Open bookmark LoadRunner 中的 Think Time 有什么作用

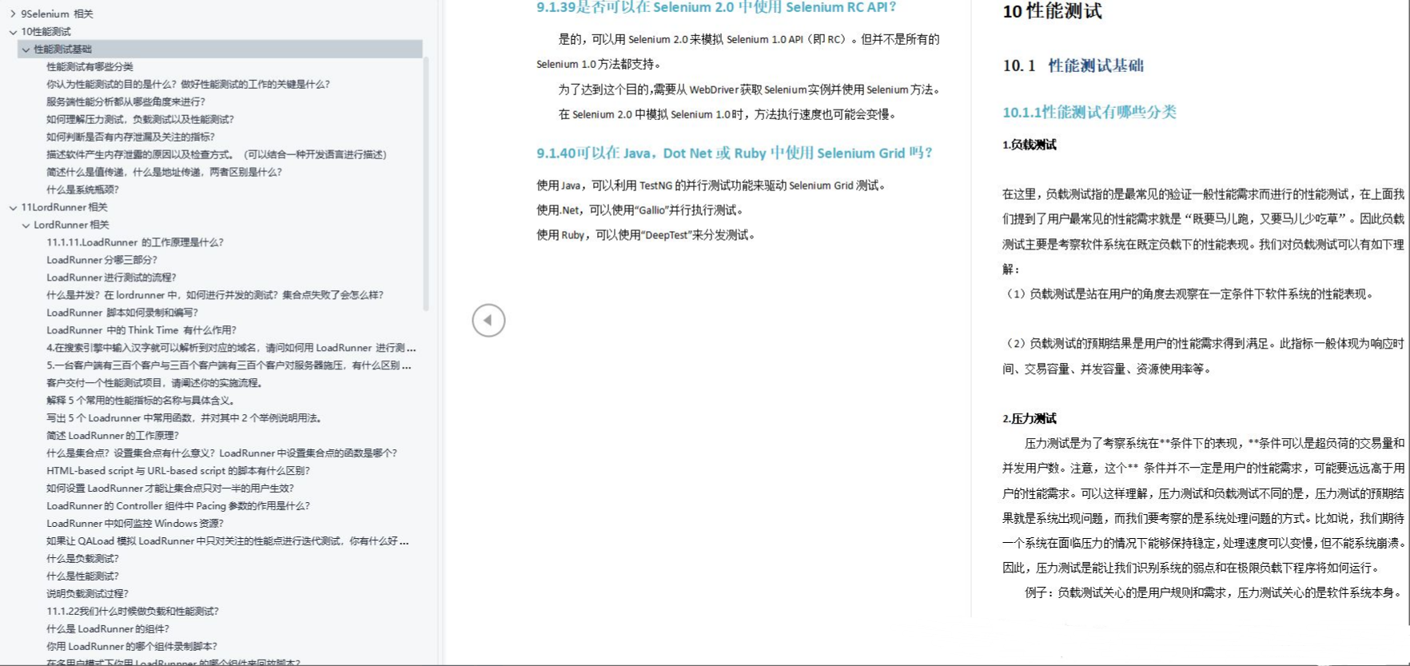click(141, 330)
